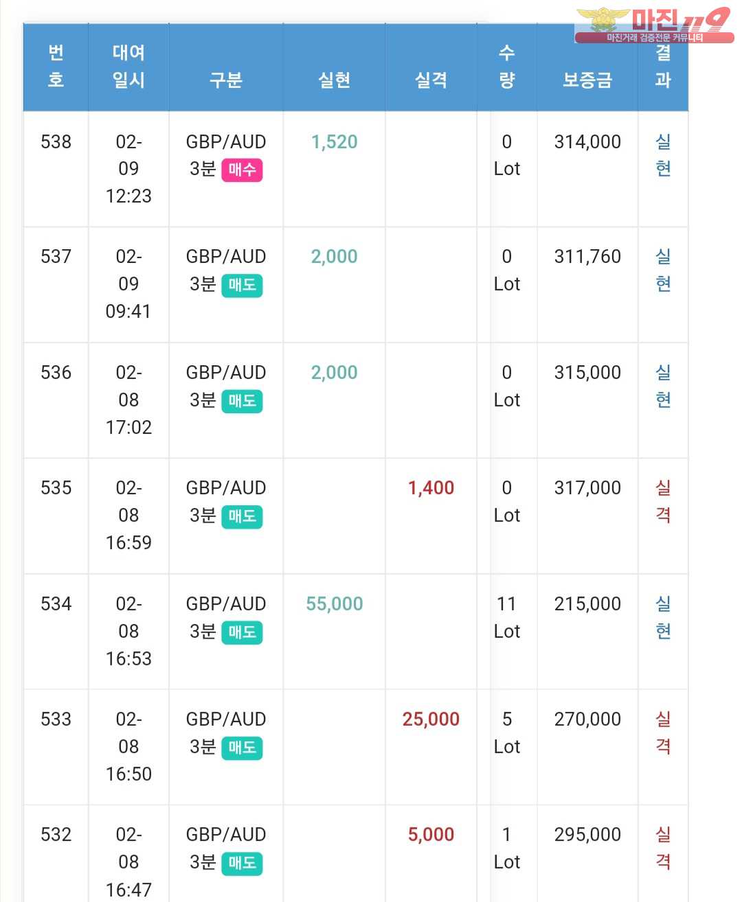Click the 실격 column header
This screenshot has width=742, height=902.
[431, 80]
